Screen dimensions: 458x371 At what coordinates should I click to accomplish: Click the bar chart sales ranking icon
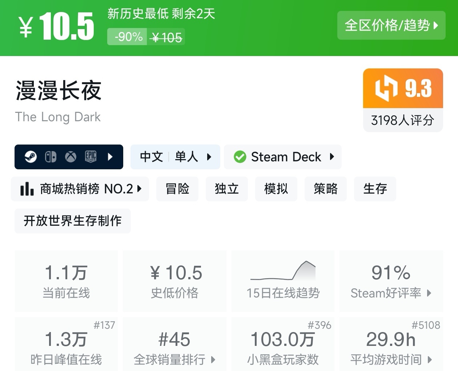27,189
